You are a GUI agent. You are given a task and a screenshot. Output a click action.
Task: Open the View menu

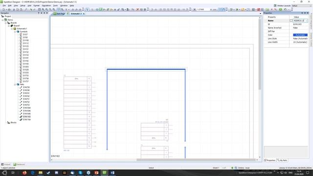(x=16, y=5)
